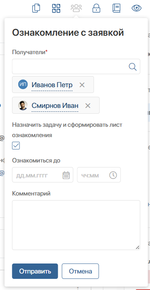The width and height of the screenshot is (150, 290).
Task: Remove recipient Иванов Петр
Action: coord(82,85)
